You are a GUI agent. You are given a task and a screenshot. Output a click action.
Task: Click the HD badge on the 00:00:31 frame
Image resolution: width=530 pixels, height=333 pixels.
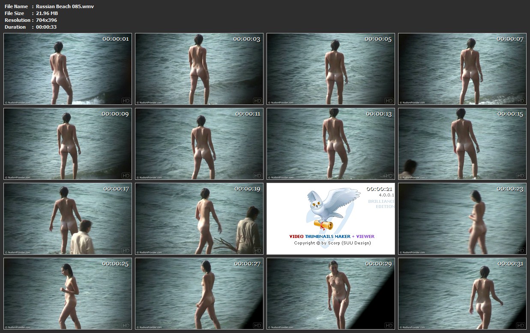(521, 325)
